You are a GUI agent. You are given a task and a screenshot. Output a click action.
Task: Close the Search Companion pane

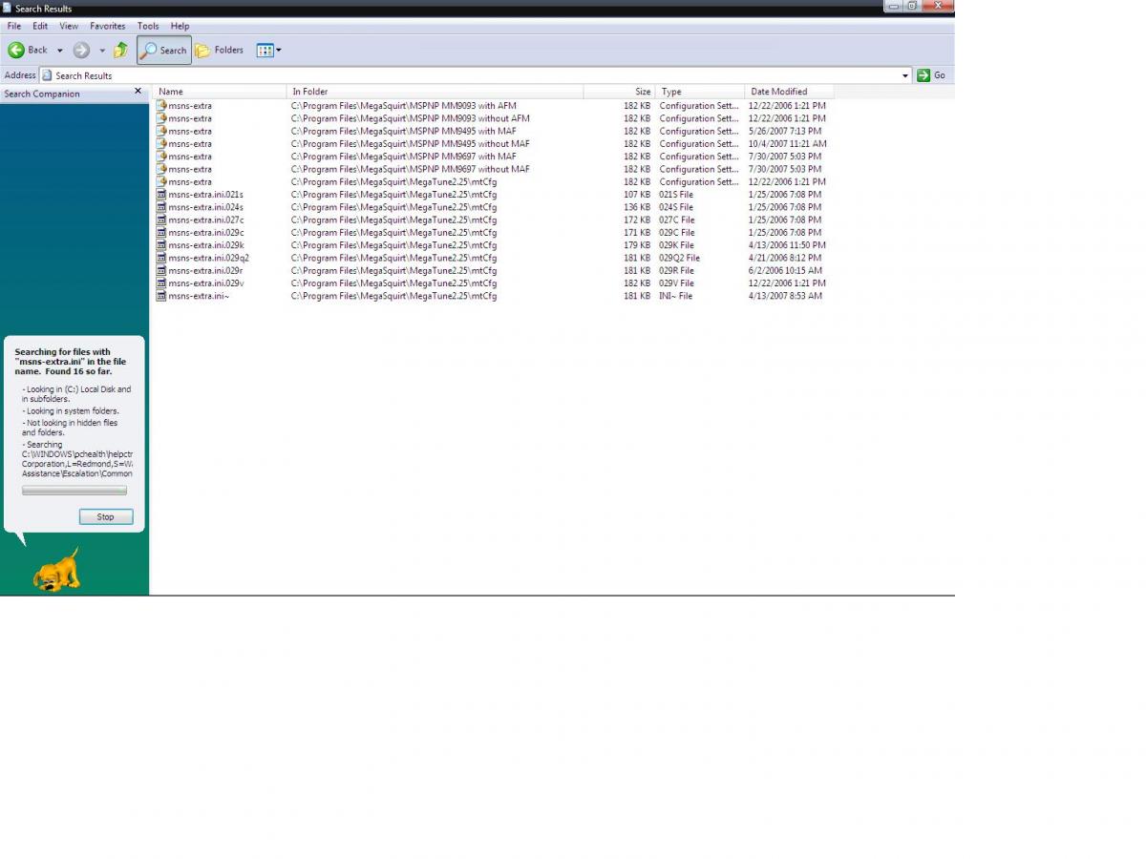pyautogui.click(x=138, y=92)
